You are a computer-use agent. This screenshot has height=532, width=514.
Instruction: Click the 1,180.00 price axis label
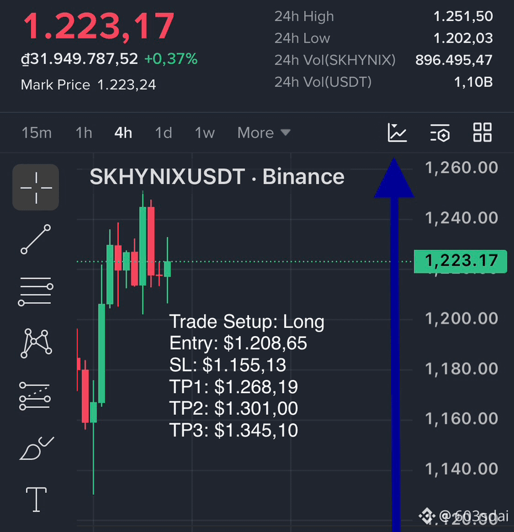point(462,368)
